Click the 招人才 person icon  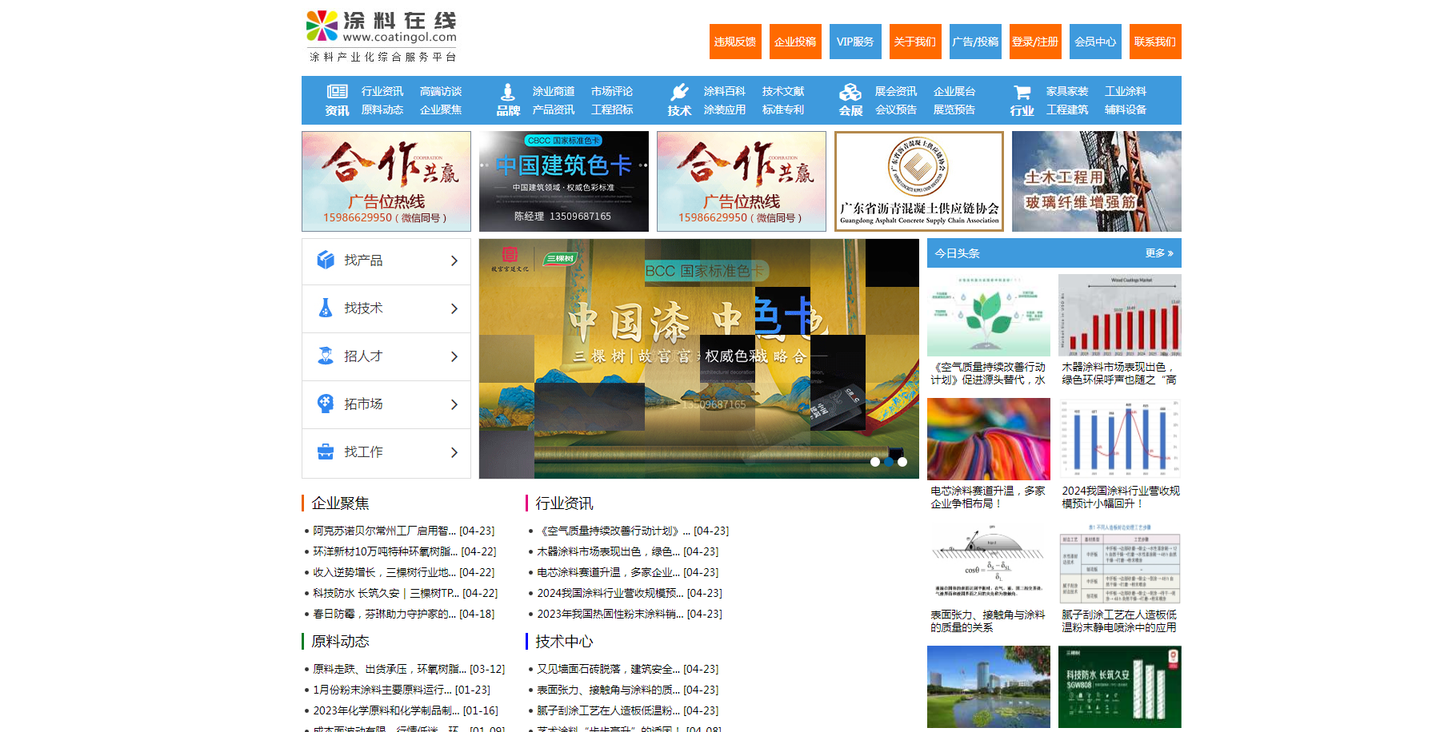pyautogui.click(x=326, y=356)
